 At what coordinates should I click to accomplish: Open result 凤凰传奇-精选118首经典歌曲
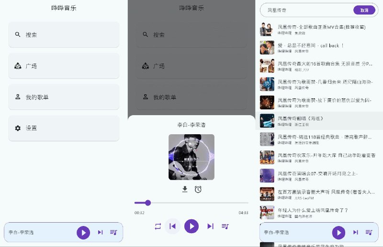[319, 139]
